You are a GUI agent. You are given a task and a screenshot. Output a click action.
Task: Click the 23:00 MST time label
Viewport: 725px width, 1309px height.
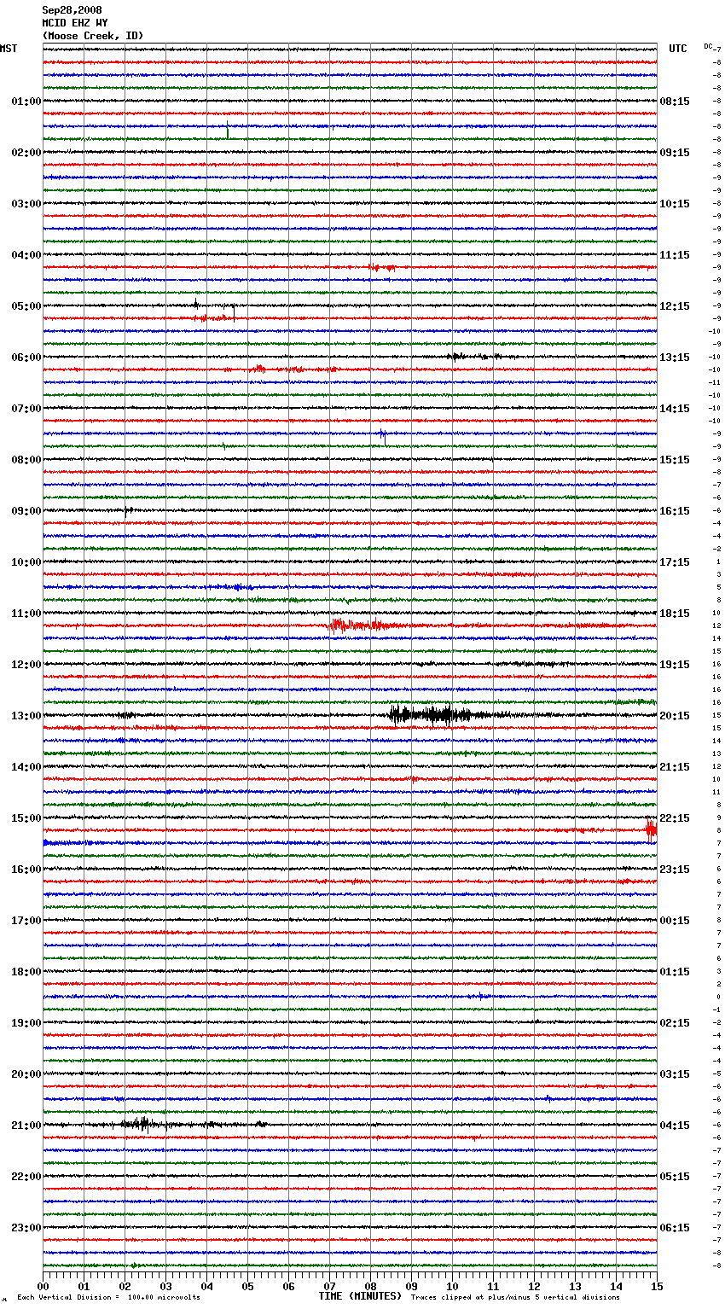click(x=26, y=1228)
